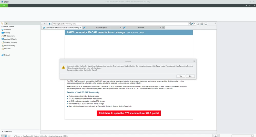Click the third status bar toggle icon
The image size is (256, 137).
[x=9, y=136]
